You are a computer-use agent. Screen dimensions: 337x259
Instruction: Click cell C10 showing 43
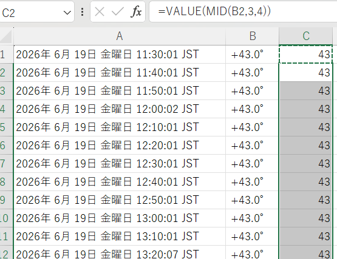click(x=306, y=218)
